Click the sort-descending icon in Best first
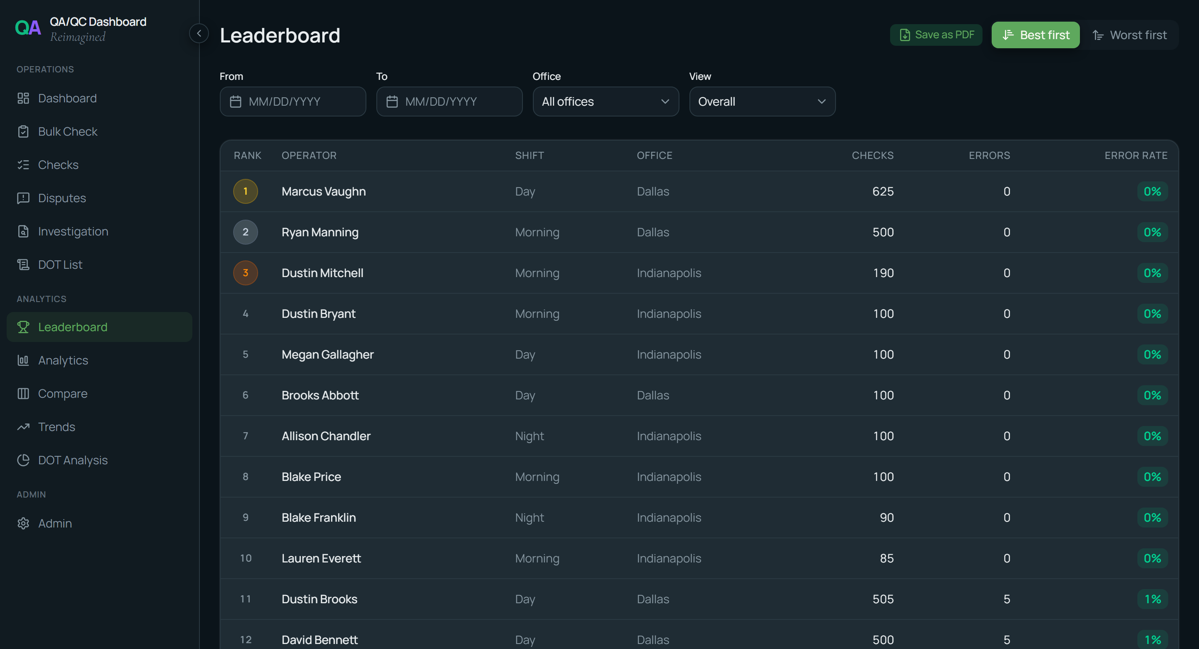Viewport: 1199px width, 649px height. click(x=1007, y=35)
